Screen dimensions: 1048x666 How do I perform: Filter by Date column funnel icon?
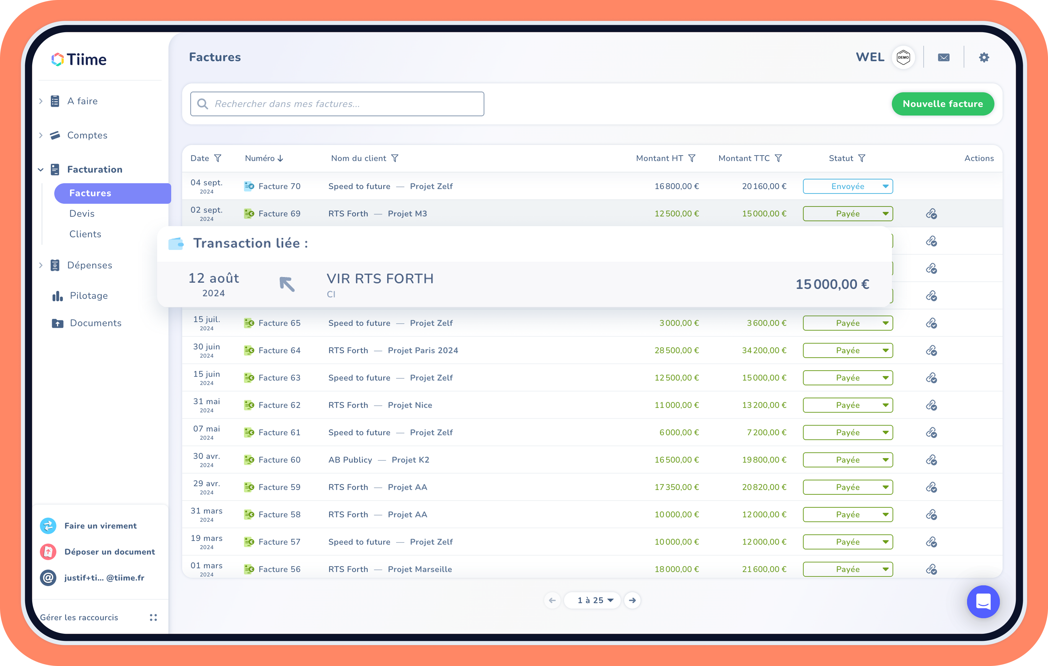218,159
